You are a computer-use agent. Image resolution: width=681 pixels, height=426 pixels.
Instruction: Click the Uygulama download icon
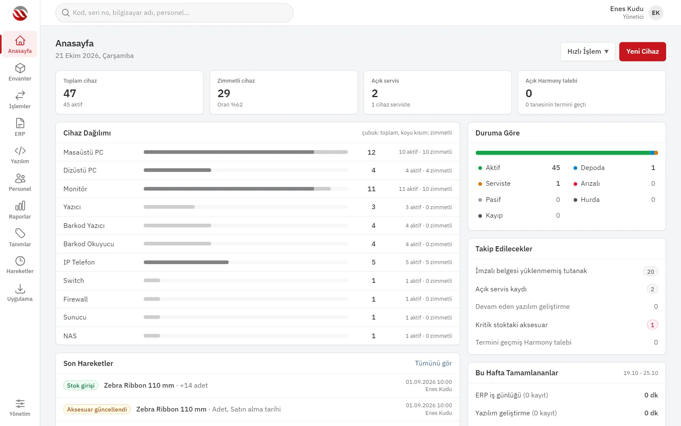pos(20,288)
